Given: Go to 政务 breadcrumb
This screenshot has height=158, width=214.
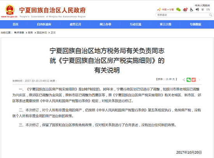Looking at the screenshot, I should (x=30, y=33).
